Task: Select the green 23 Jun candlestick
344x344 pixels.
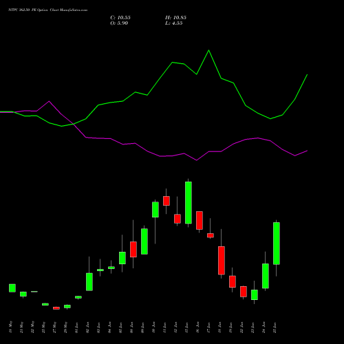Action: pyautogui.click(x=255, y=294)
